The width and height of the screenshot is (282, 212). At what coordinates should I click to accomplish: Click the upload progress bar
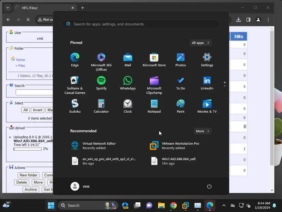(x=28, y=149)
